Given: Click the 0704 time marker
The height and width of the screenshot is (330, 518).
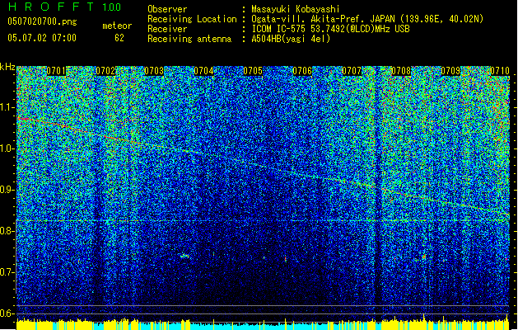Looking at the screenshot, I should coord(203,71).
